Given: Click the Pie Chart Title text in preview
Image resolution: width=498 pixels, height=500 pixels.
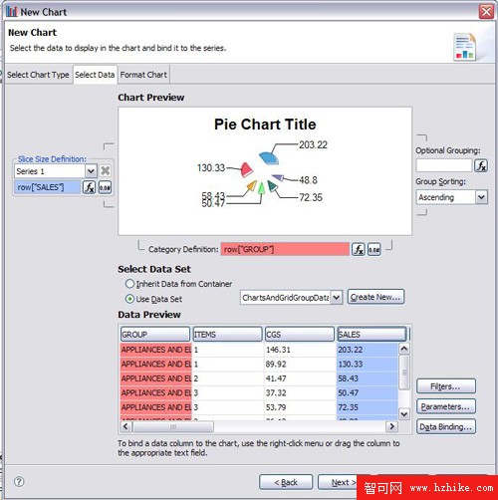Looking at the screenshot, I should (265, 125).
